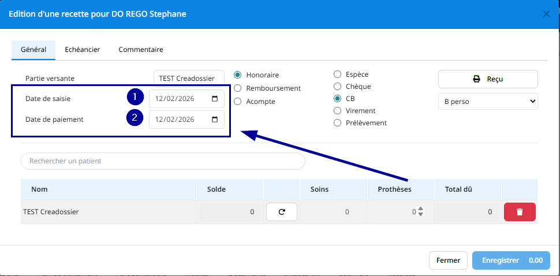Select the Remboursement radio option
The height and width of the screenshot is (276, 560).
tap(238, 88)
